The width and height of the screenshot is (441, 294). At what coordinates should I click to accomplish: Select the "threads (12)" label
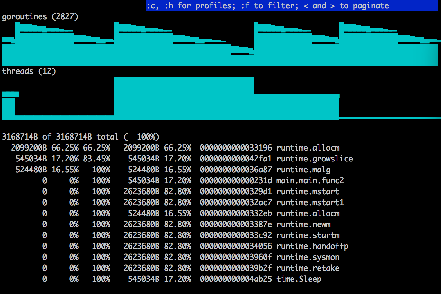(29, 71)
